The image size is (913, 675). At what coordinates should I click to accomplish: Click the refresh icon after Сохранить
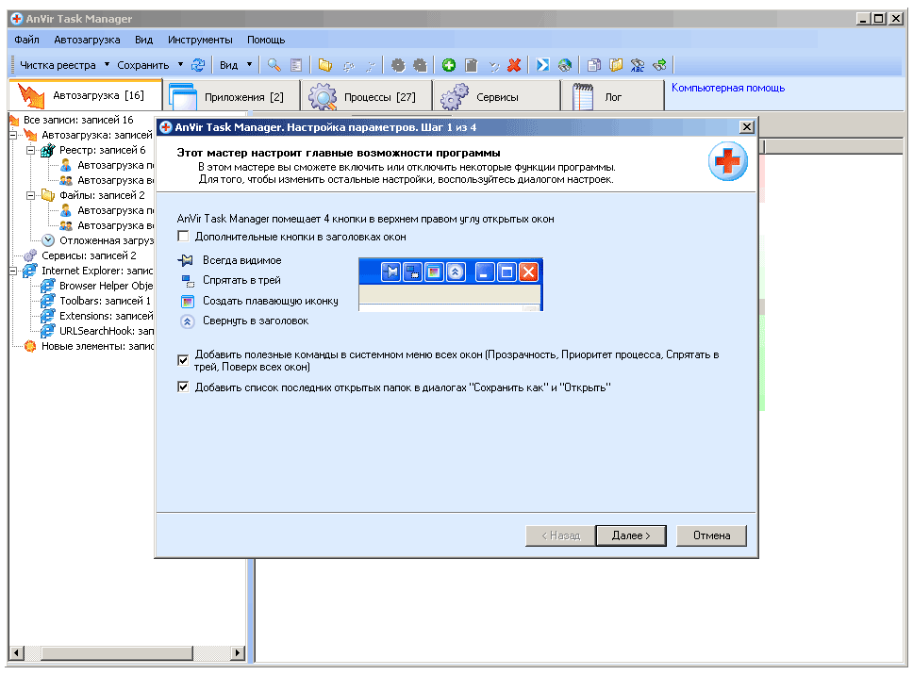coord(198,65)
